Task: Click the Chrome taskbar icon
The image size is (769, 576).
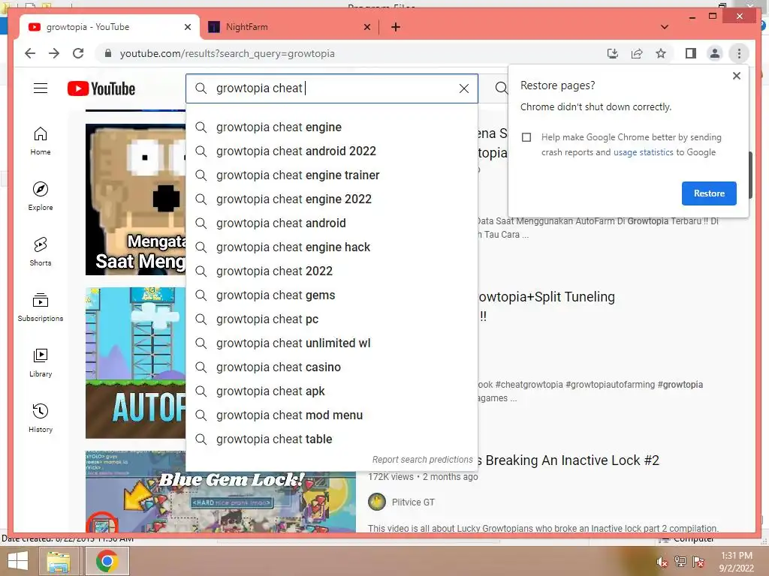Action: click(x=107, y=561)
